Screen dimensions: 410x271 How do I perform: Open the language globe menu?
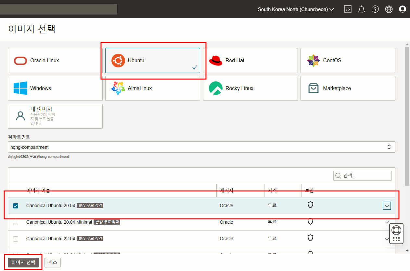(x=389, y=9)
